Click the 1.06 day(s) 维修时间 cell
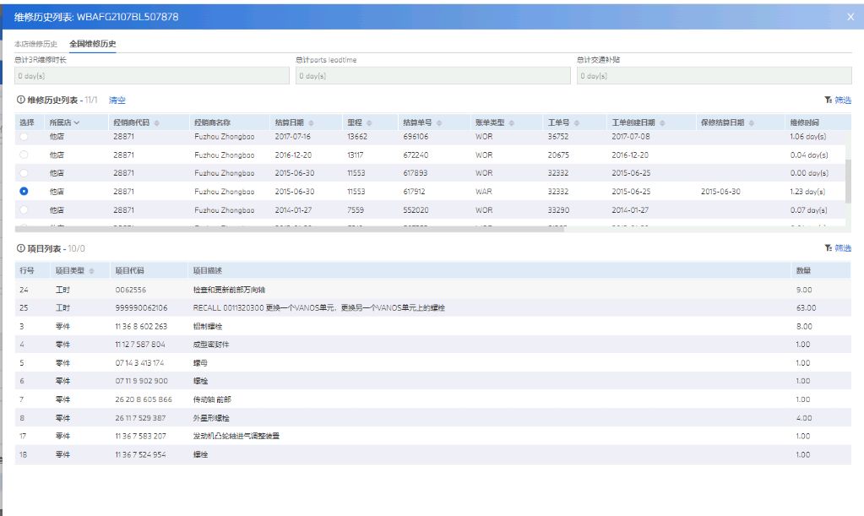The height and width of the screenshot is (516, 864). (x=807, y=137)
